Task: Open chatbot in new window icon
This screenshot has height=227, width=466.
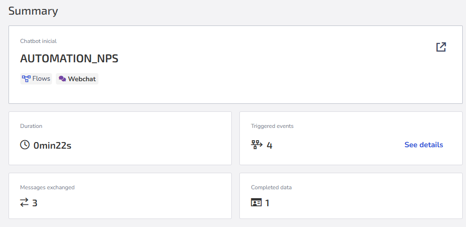Action: (441, 47)
